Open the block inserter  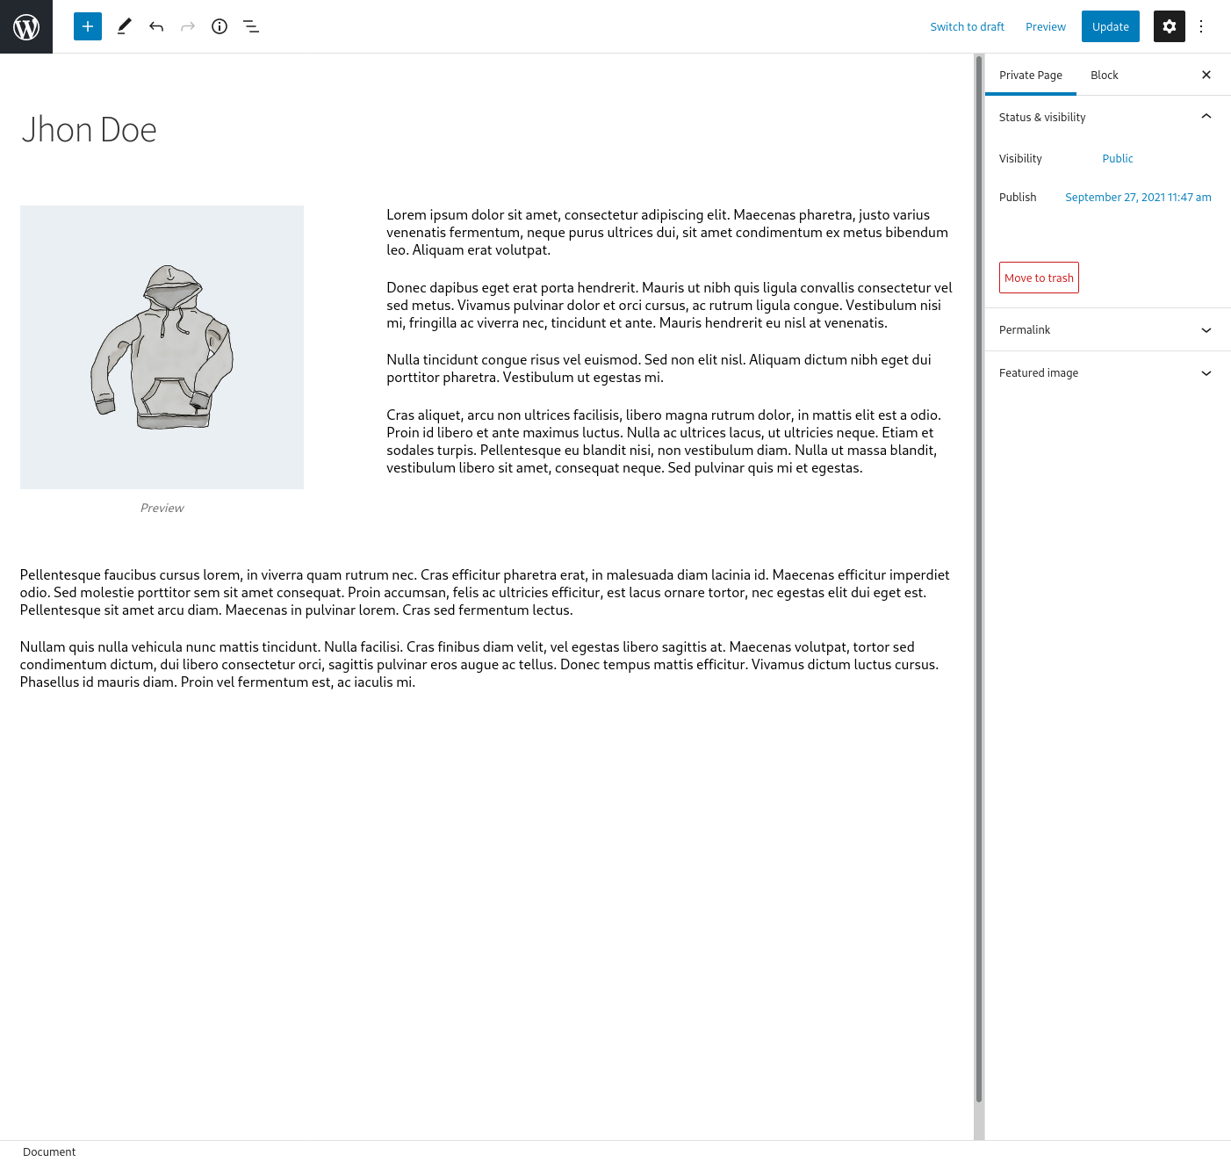coord(87,26)
